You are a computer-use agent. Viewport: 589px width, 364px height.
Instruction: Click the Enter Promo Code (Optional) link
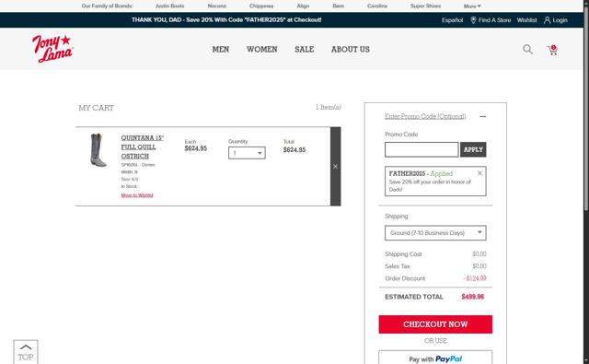(425, 116)
